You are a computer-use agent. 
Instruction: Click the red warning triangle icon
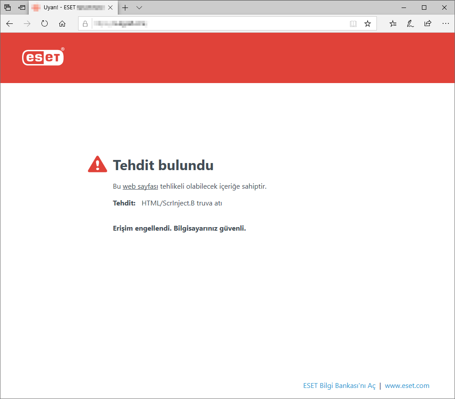click(x=97, y=164)
